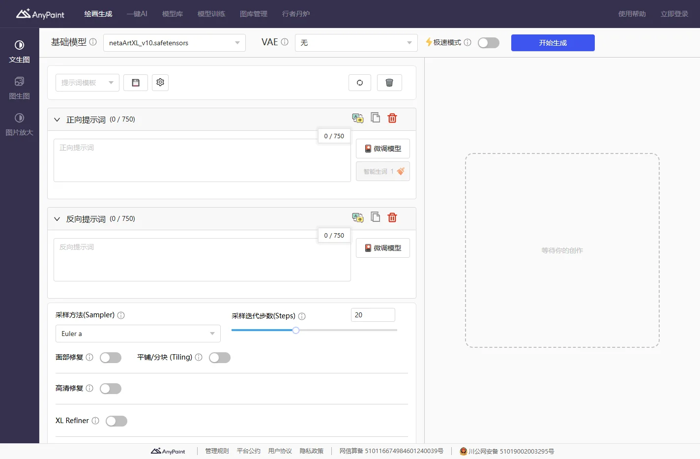
Task: Show info for 采样迭代步数(Steps)
Action: point(302,316)
